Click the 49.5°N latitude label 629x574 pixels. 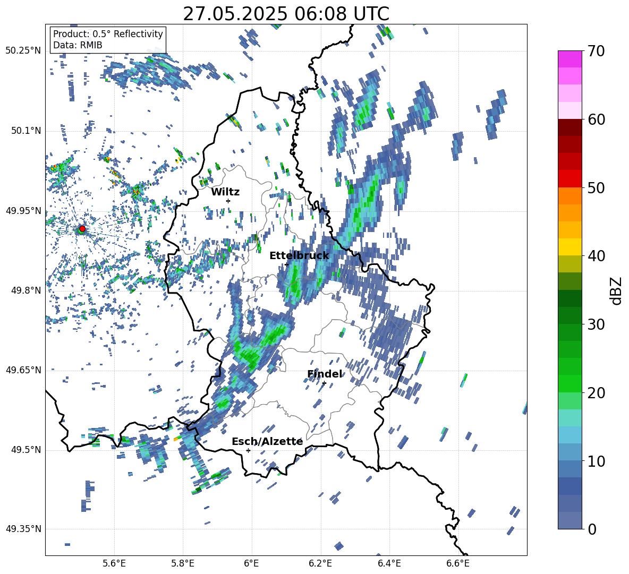[x=25, y=449]
